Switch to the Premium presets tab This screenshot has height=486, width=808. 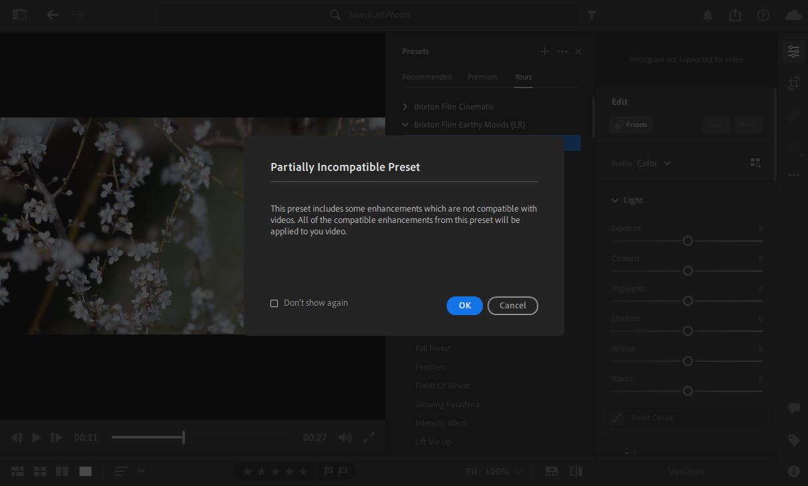click(481, 77)
